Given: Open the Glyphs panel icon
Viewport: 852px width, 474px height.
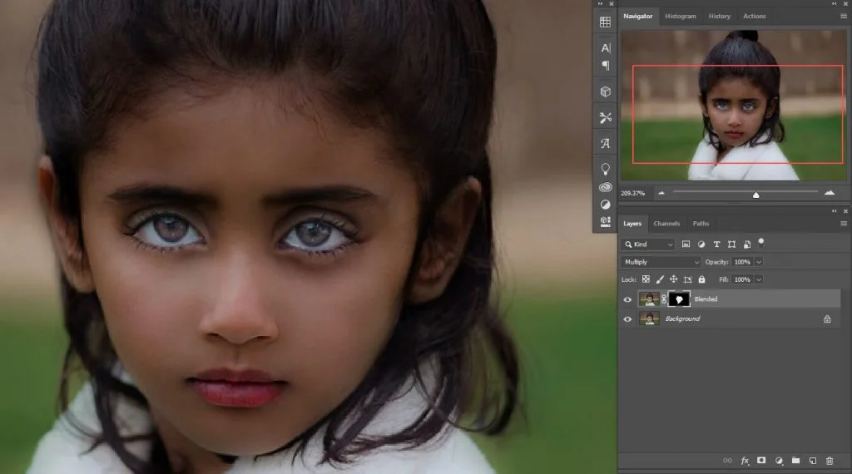Looking at the screenshot, I should (x=606, y=143).
